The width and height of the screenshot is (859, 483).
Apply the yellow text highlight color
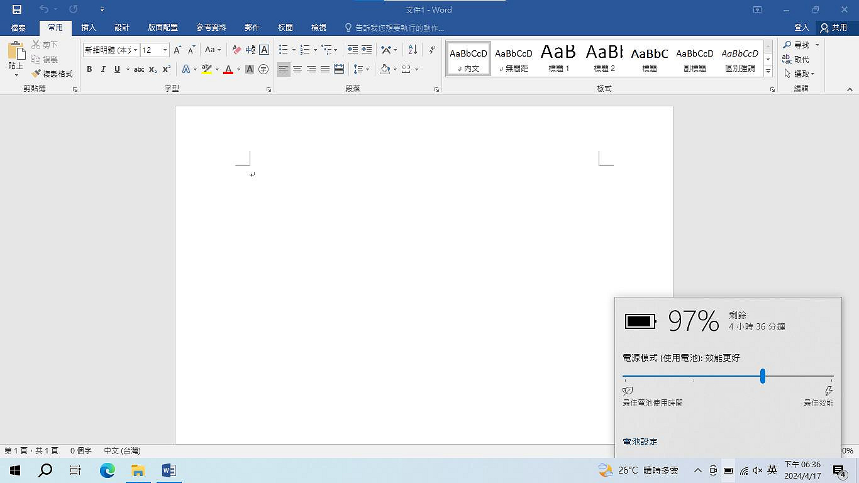pyautogui.click(x=206, y=69)
